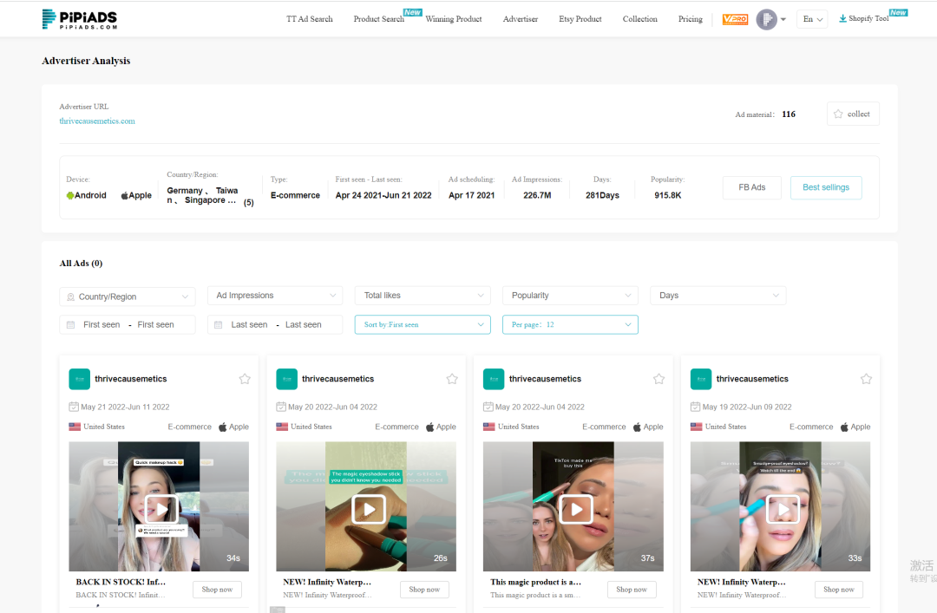Open the Product Search menu item
Screen dimensions: 937x613
(379, 19)
